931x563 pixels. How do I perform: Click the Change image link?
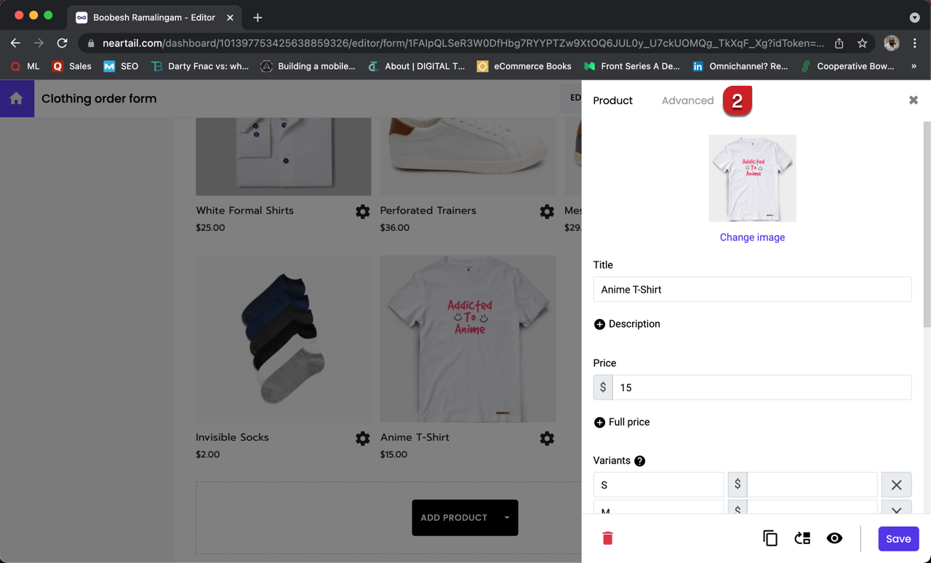click(752, 238)
